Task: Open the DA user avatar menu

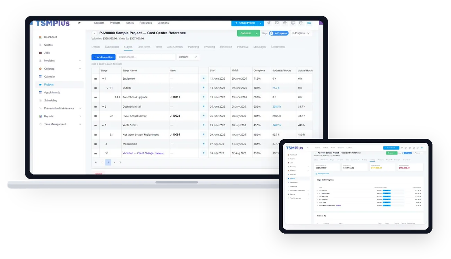Action: pos(309,23)
